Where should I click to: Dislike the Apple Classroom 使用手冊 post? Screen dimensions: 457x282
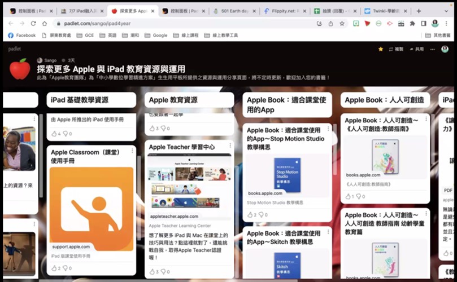(x=66, y=268)
